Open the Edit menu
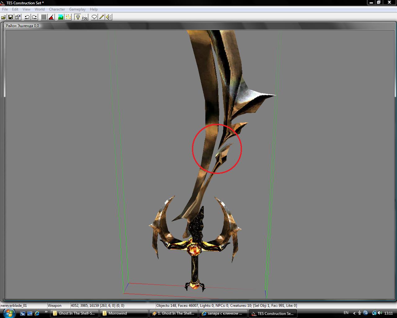This screenshot has height=318, width=397. tap(15, 9)
